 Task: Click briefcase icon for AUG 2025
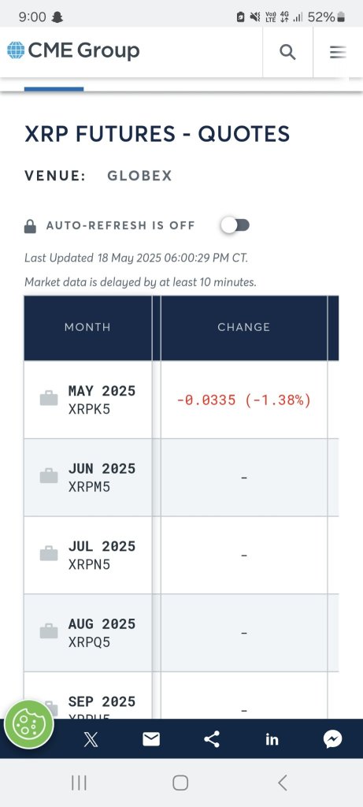pos(49,631)
